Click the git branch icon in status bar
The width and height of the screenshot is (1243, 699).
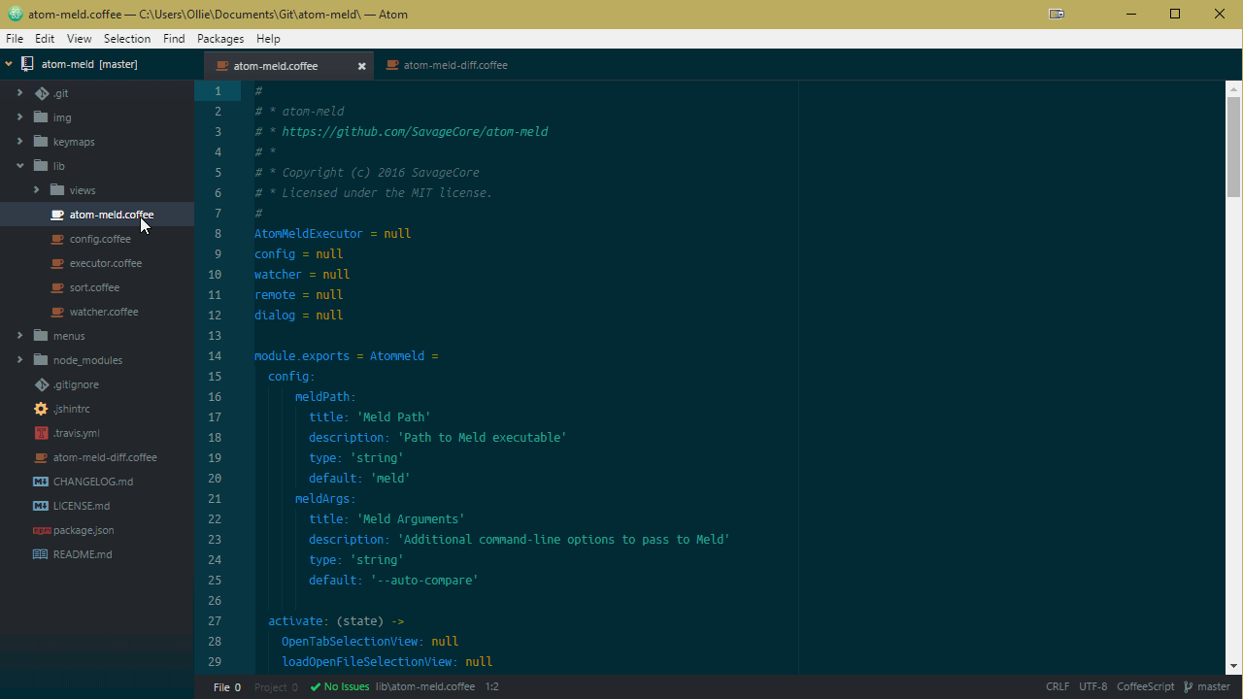tap(1188, 686)
